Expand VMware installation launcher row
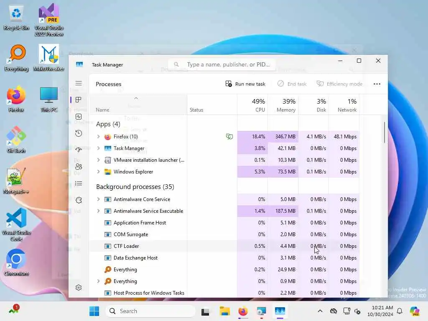The height and width of the screenshot is (321, 428). [x=99, y=160]
